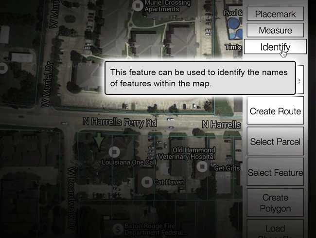
Task: Click the Baton Rouge Fire Department dollar icon
Action: point(117,228)
